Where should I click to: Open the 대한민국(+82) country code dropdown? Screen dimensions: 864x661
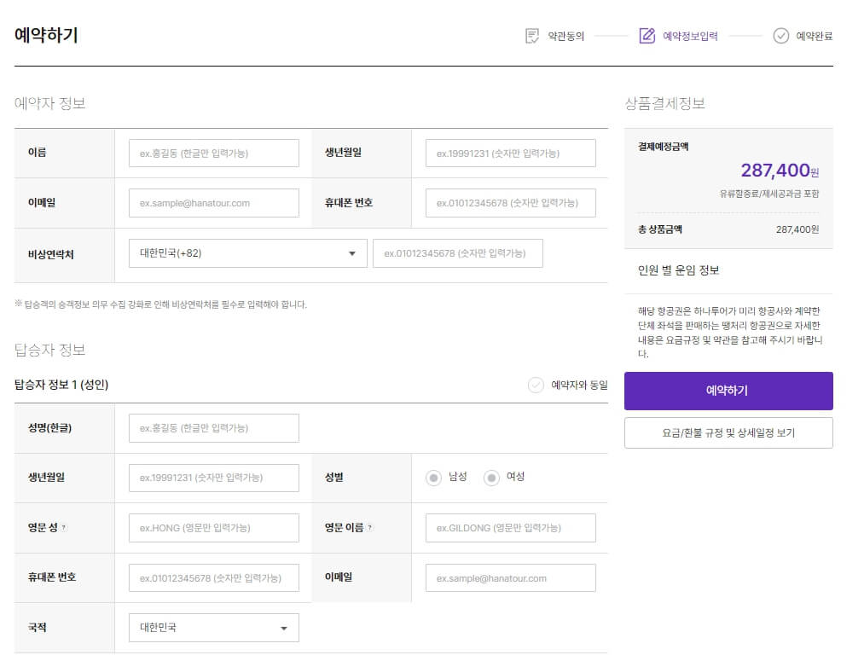tap(246, 252)
